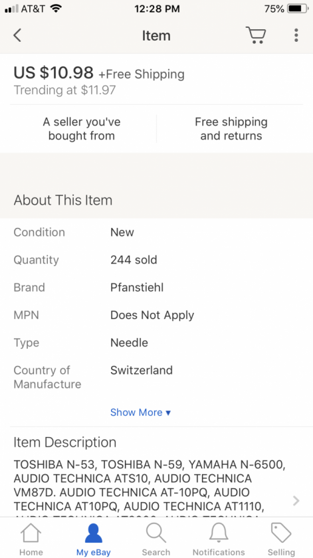Tap the Home house icon
This screenshot has height=558, width=313.
coord(31,533)
